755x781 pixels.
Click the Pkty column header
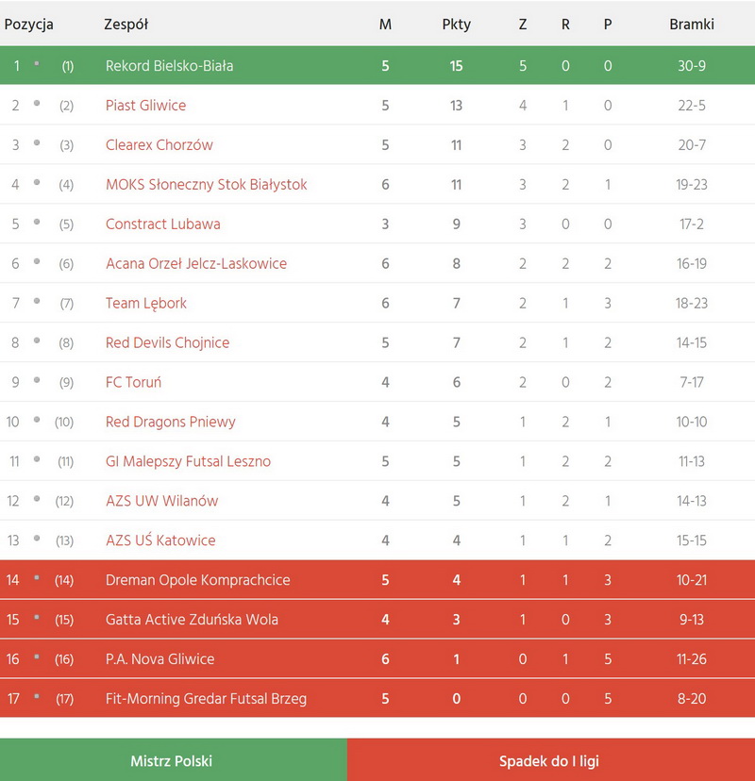click(456, 25)
